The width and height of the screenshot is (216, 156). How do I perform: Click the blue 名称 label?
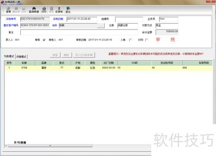(x=54, y=25)
